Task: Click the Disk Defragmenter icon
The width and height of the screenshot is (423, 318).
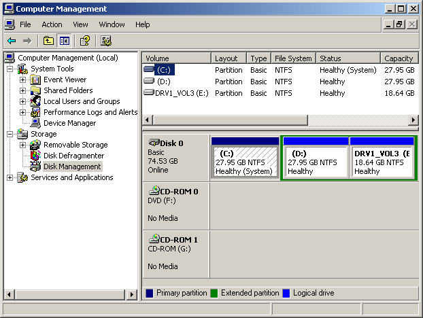Action: click(35, 156)
